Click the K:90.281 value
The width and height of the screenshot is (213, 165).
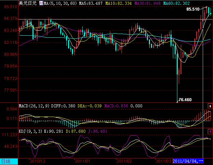point(53,131)
